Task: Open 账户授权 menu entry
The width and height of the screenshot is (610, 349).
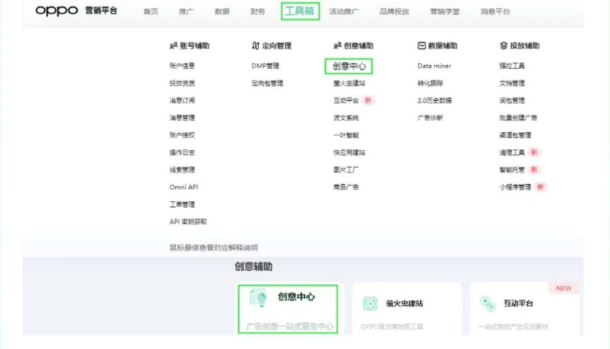Action: [182, 135]
